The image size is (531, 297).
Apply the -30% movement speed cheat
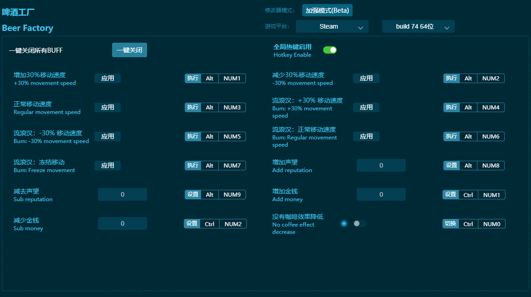pyautogui.click(x=366, y=78)
